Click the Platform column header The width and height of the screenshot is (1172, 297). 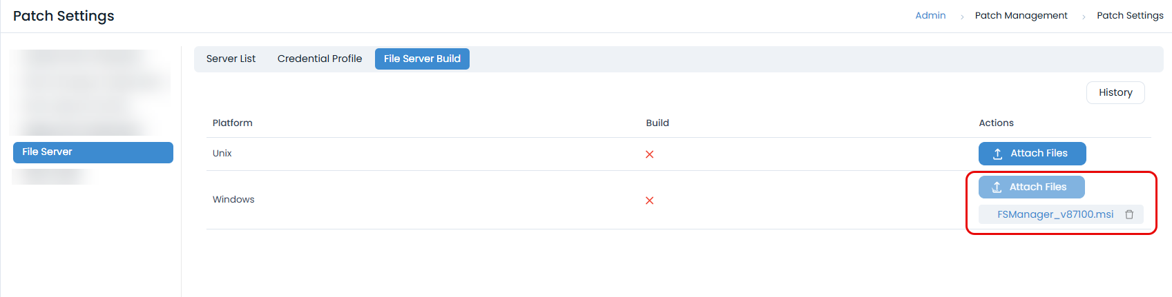click(233, 123)
